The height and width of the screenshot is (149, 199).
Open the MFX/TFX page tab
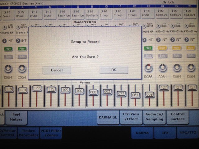pyautogui.click(x=188, y=133)
